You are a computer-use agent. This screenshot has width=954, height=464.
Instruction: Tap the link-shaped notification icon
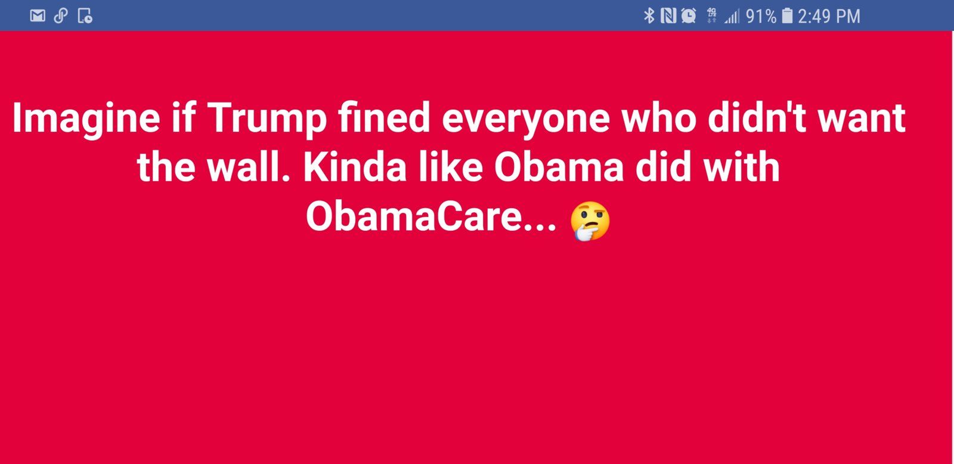coord(61,16)
